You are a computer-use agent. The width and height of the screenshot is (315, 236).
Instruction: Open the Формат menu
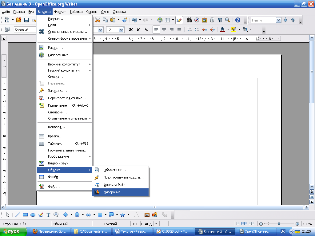(x=60, y=12)
